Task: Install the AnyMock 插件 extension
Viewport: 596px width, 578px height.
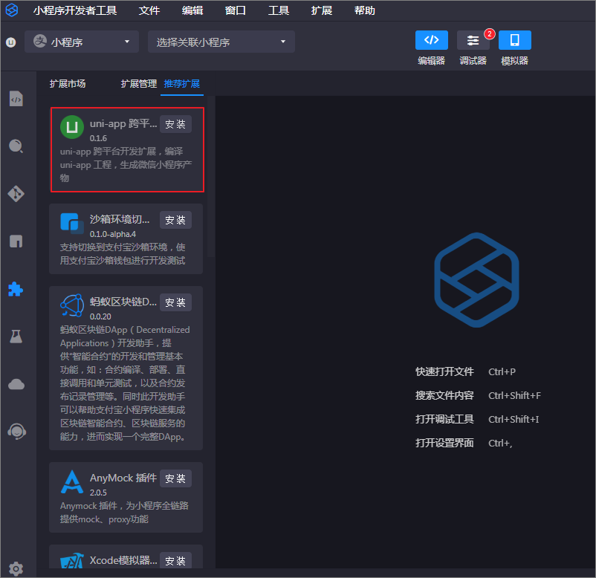Action: [175, 478]
